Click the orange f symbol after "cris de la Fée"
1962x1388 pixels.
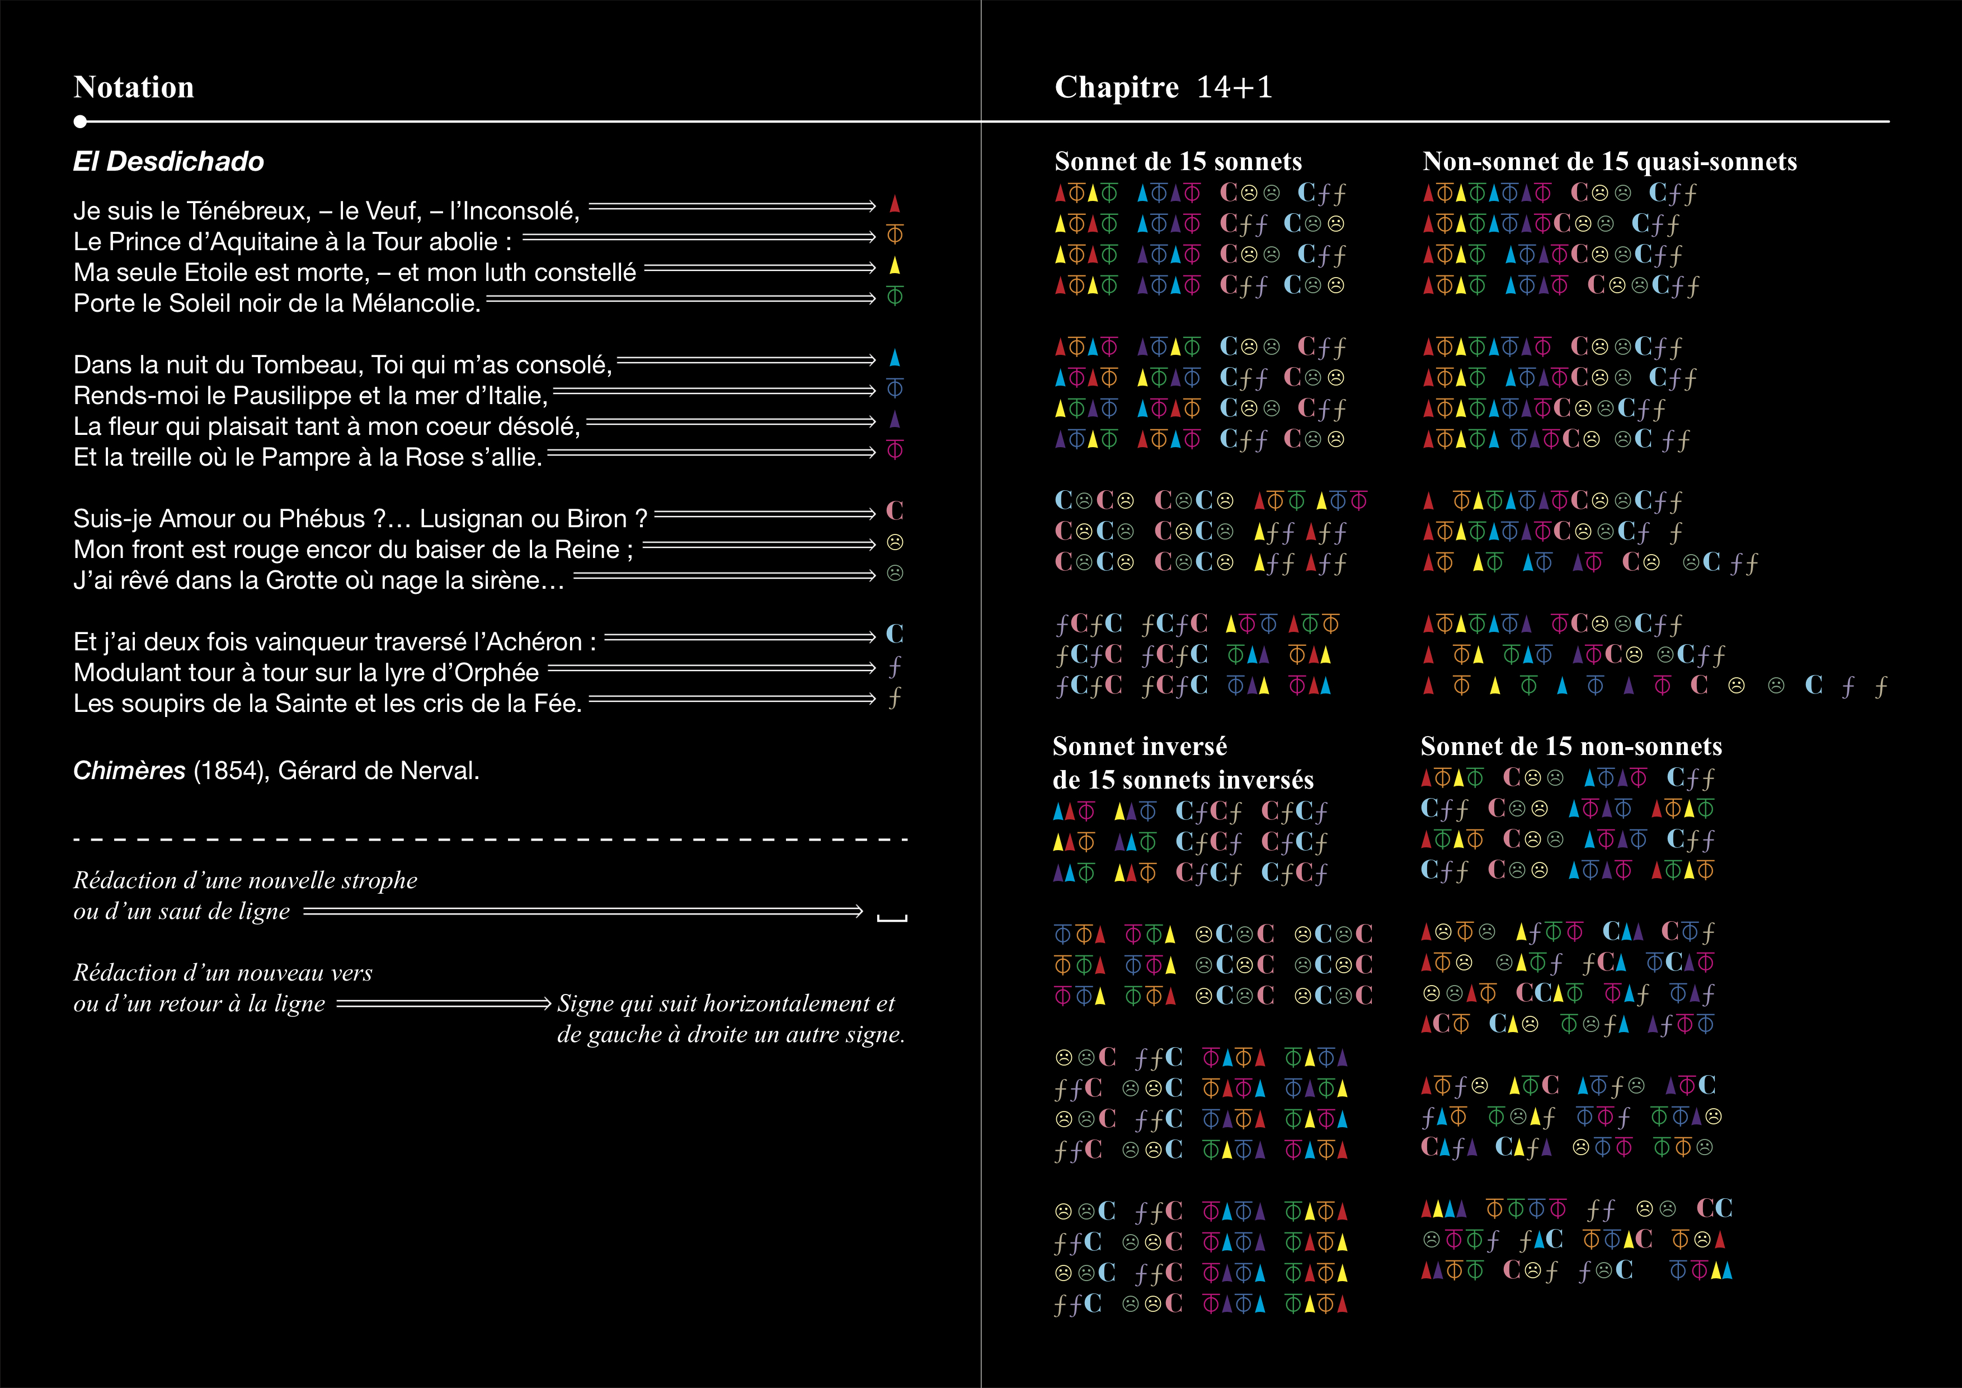coord(895,697)
